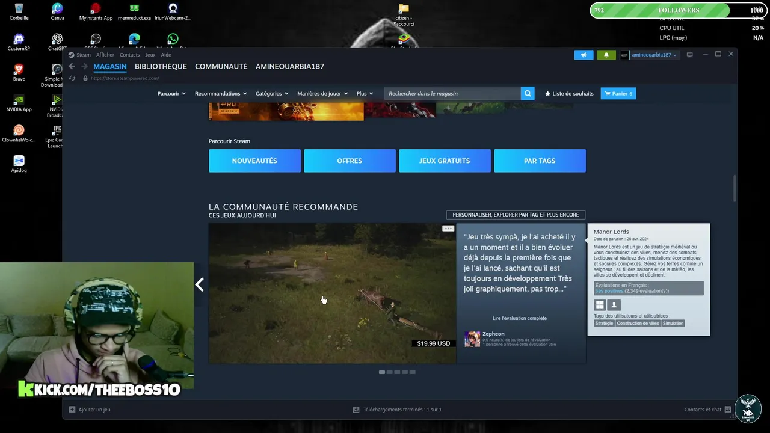Open the notifications bell
The height and width of the screenshot is (433, 770).
tap(606, 55)
